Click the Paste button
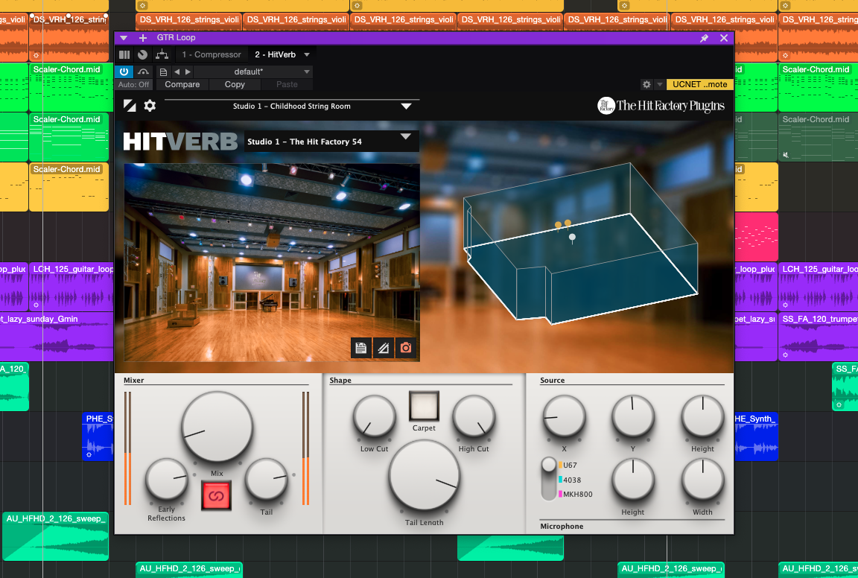Viewport: 858px width, 578px height. pyautogui.click(x=287, y=85)
